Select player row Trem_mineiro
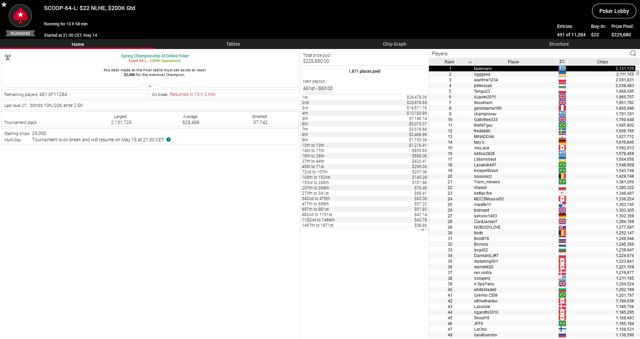Screen dimensions: 640x339 tap(532, 182)
